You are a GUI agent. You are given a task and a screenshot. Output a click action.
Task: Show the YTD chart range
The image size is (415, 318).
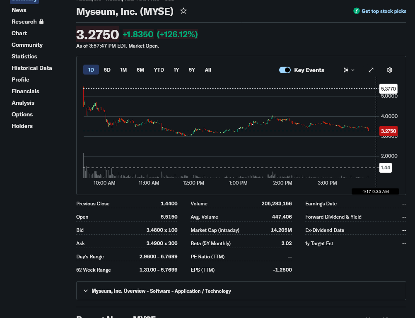coord(159,70)
